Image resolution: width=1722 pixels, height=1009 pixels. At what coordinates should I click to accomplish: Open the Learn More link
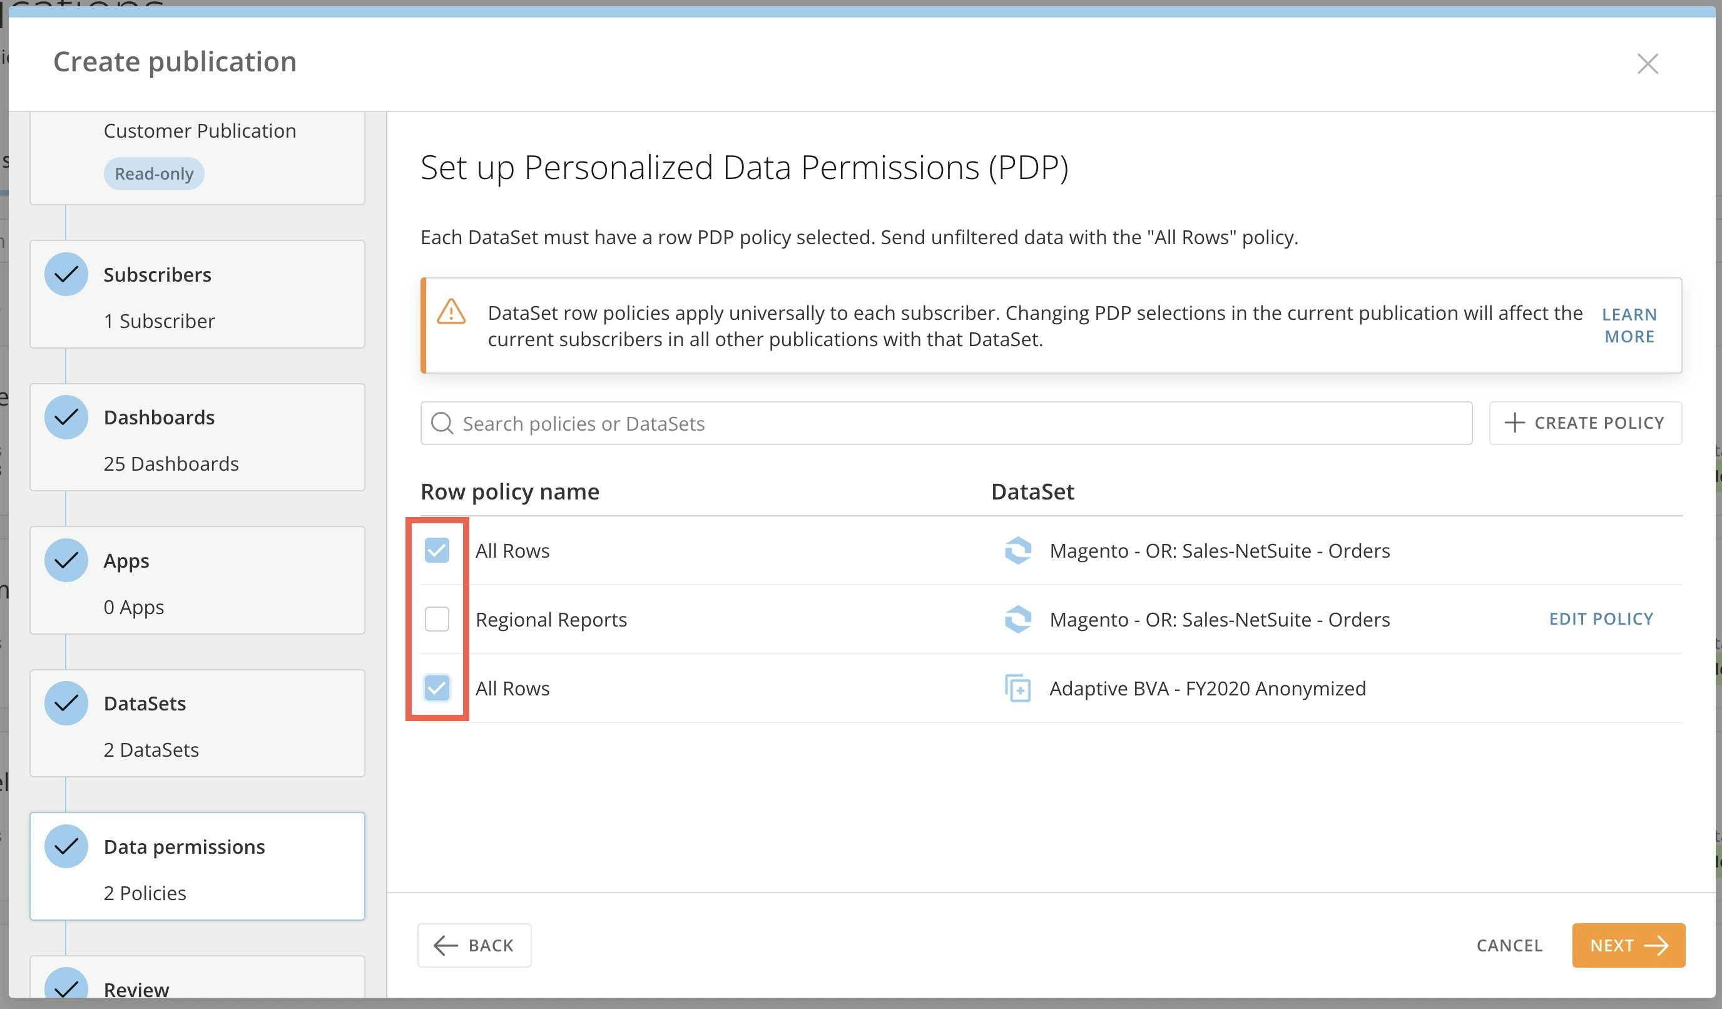(x=1629, y=325)
